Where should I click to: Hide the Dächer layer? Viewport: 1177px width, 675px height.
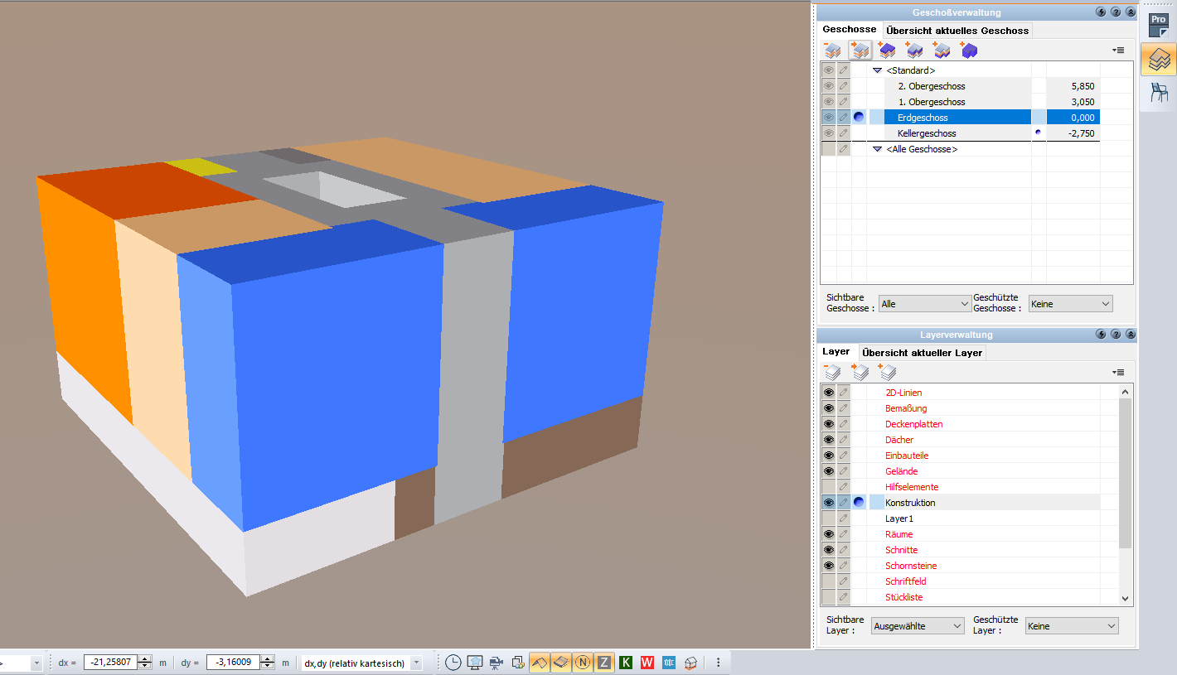point(828,439)
